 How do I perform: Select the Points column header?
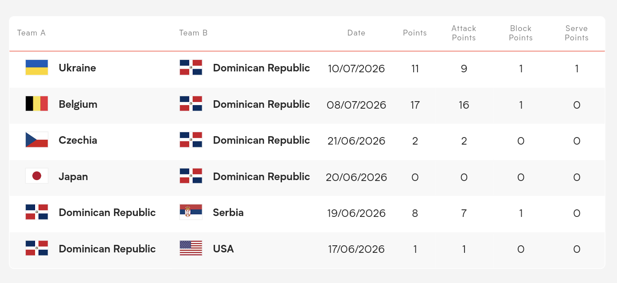pyautogui.click(x=415, y=33)
